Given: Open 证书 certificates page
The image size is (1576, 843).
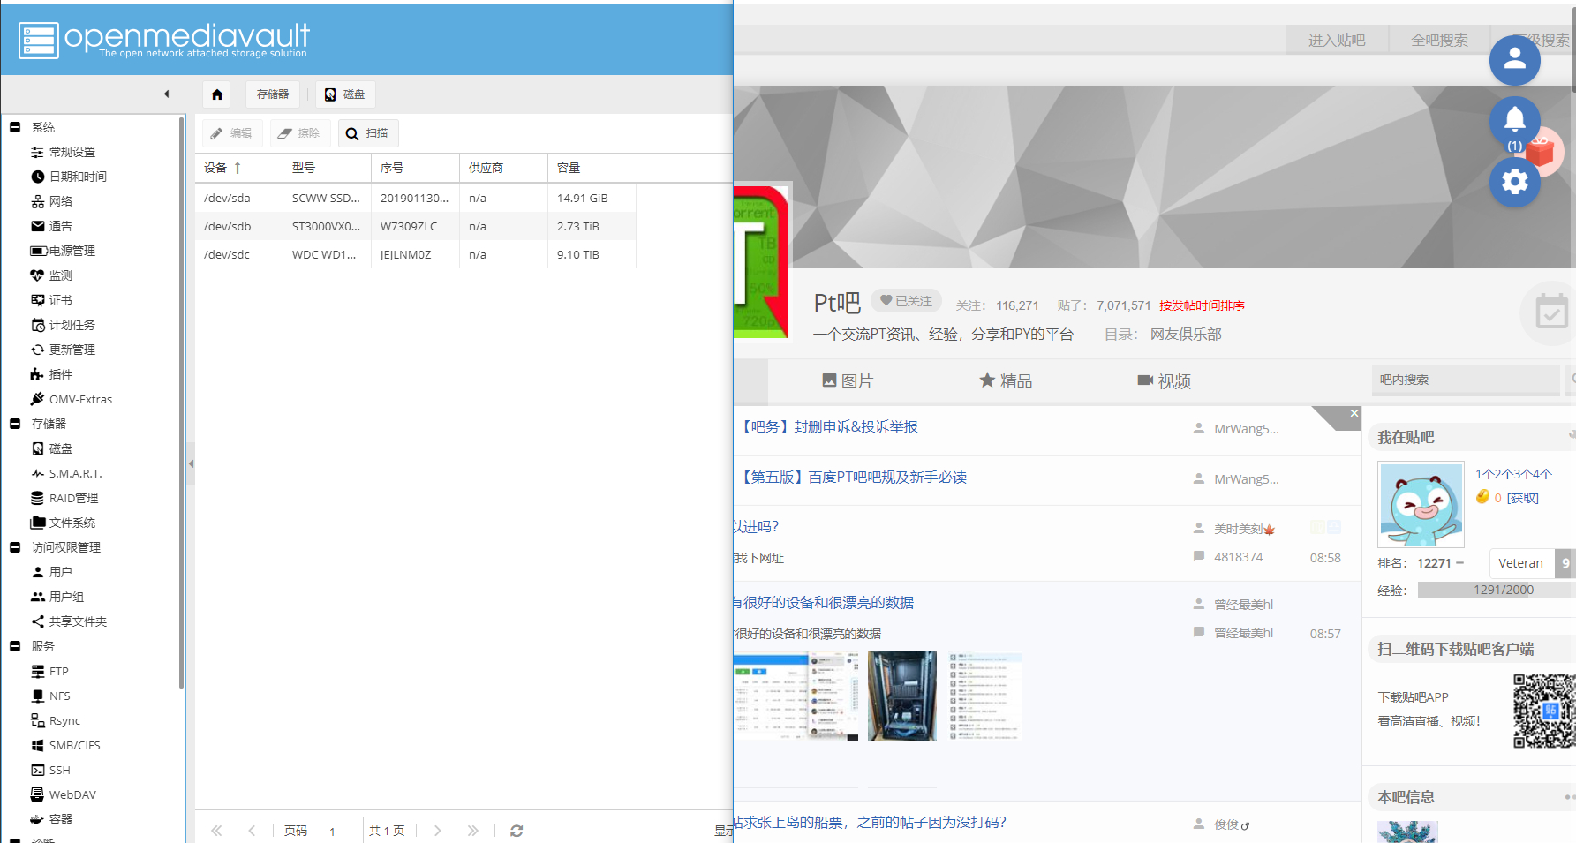Looking at the screenshot, I should [x=61, y=300].
